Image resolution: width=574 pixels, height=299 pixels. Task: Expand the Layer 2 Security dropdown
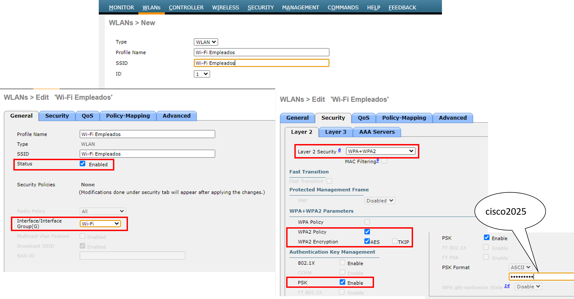pos(381,151)
